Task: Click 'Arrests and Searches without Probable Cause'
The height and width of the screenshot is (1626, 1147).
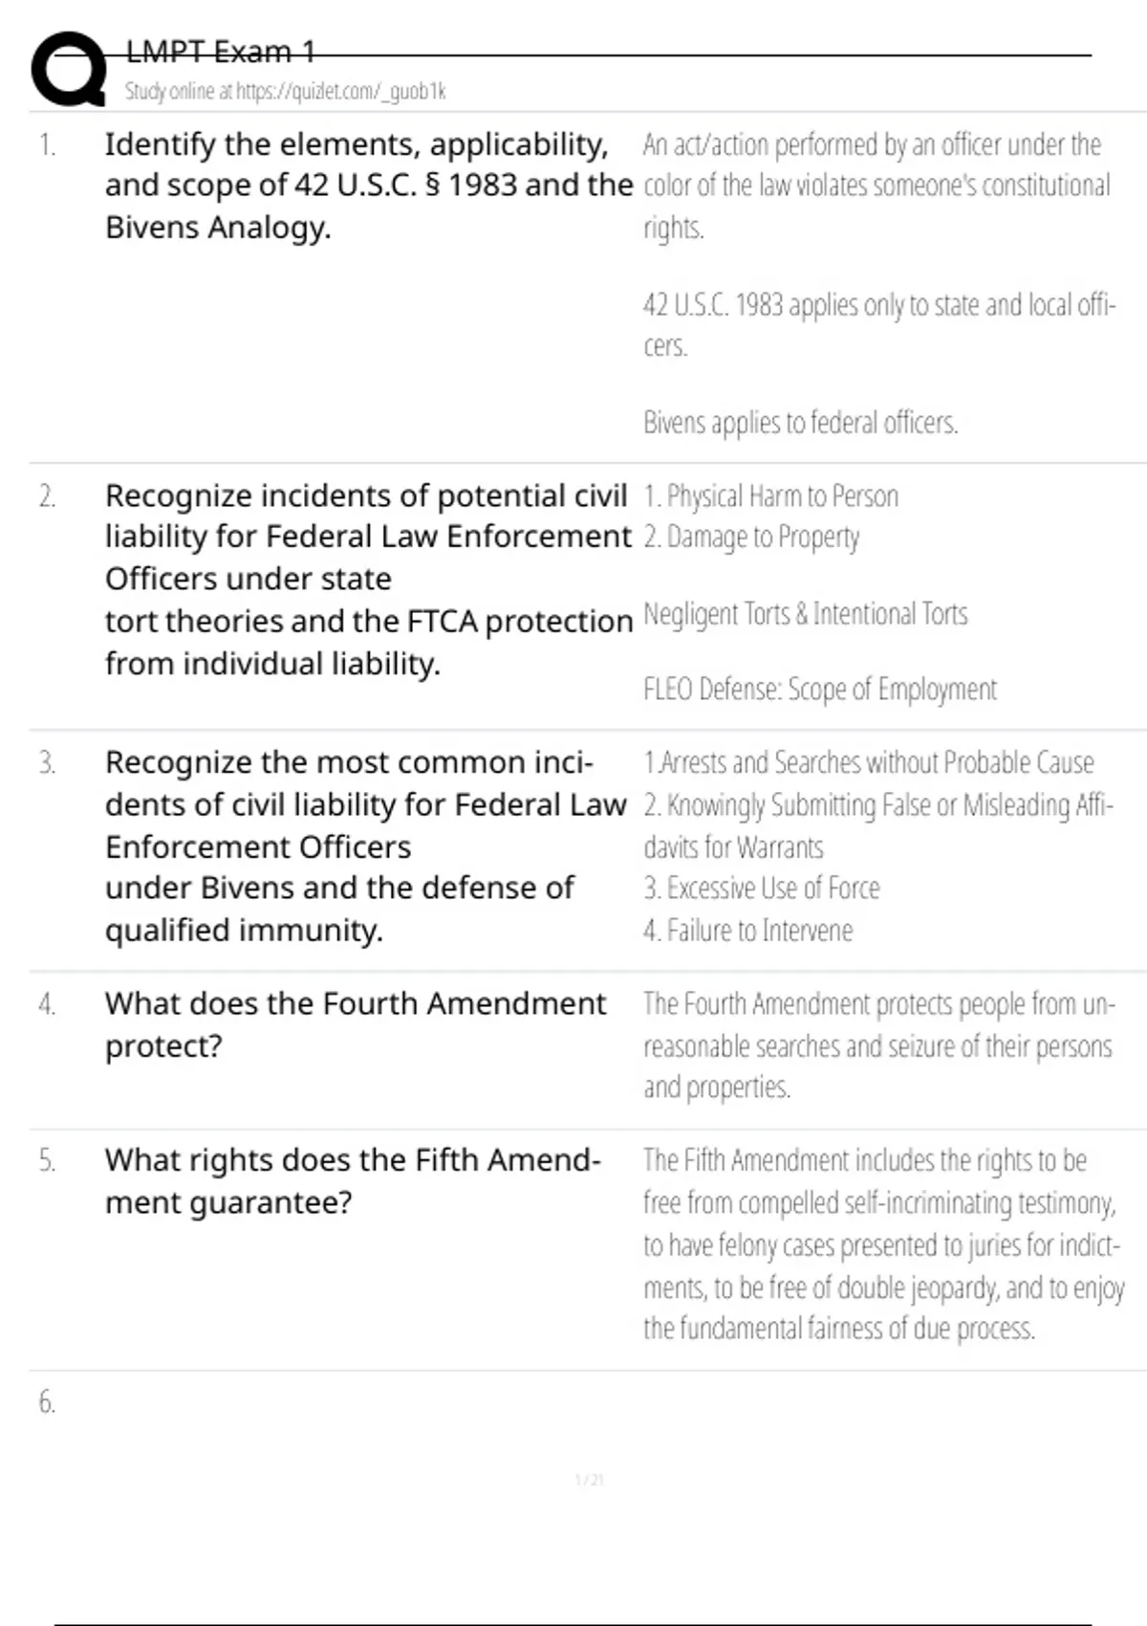Action: [869, 763]
